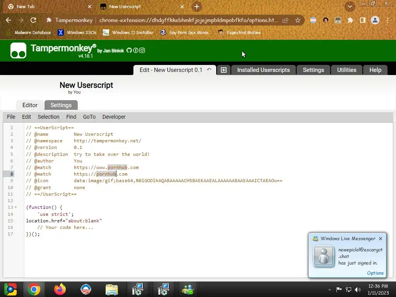
Task: Open the Windows ISOs bookmark
Action: [77, 32]
